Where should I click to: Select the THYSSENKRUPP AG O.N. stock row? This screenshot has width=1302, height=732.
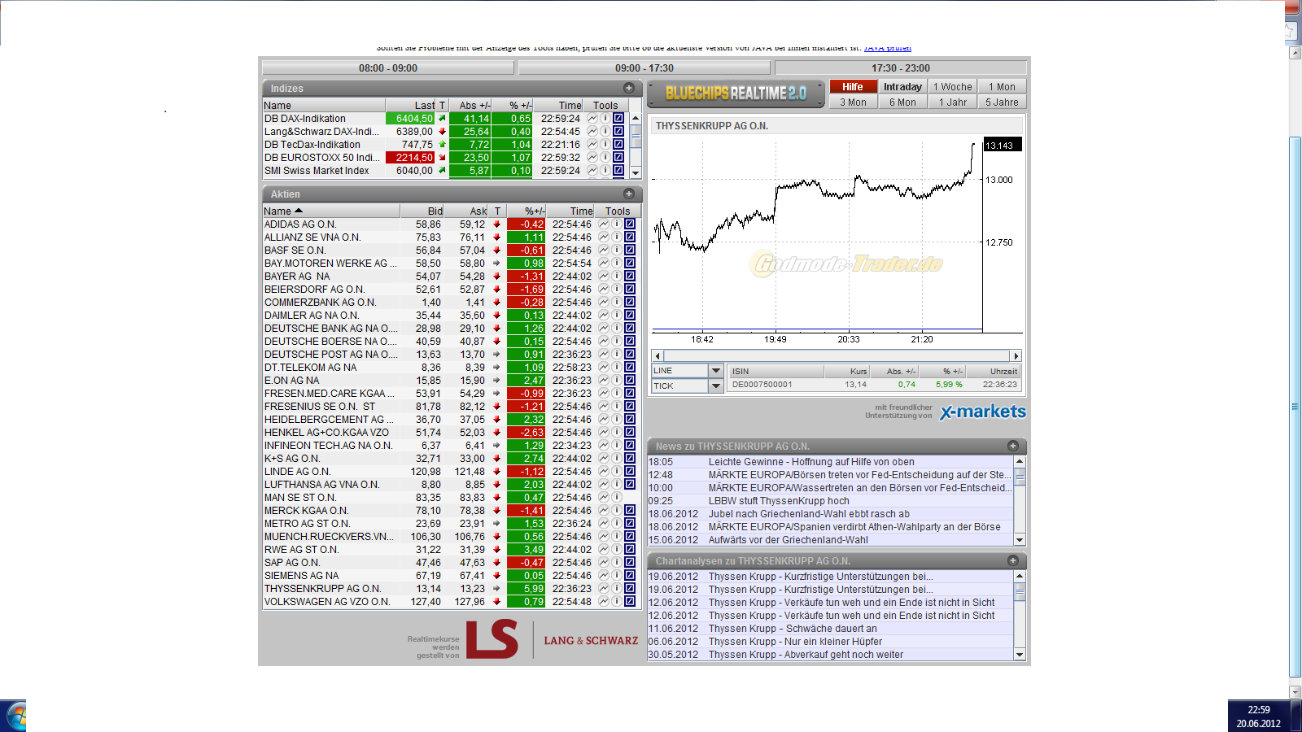point(450,589)
